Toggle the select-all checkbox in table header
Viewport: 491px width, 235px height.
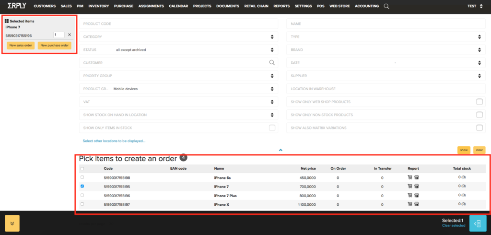pyautogui.click(x=82, y=168)
